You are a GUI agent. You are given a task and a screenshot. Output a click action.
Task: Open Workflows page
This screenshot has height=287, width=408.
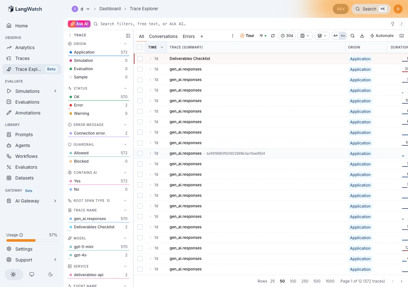32,156
